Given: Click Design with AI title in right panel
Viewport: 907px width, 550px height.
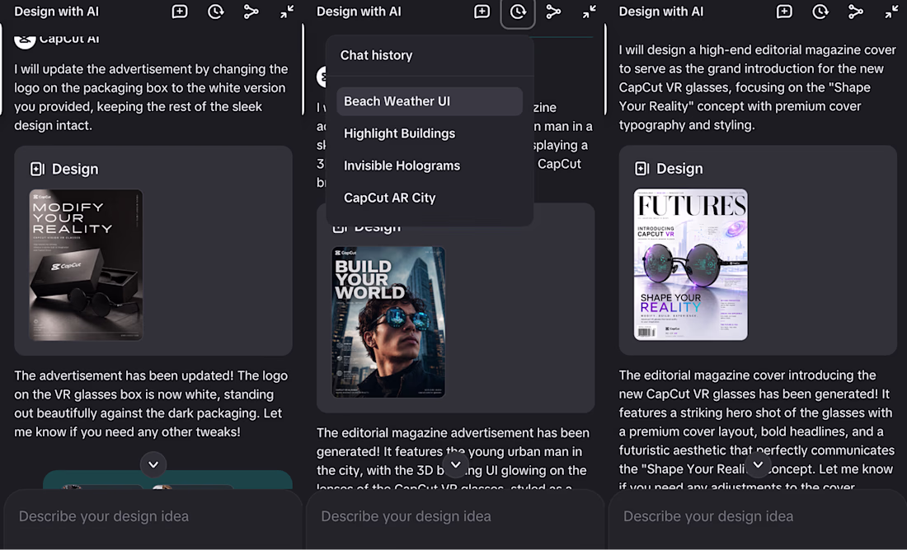Looking at the screenshot, I should (x=661, y=12).
